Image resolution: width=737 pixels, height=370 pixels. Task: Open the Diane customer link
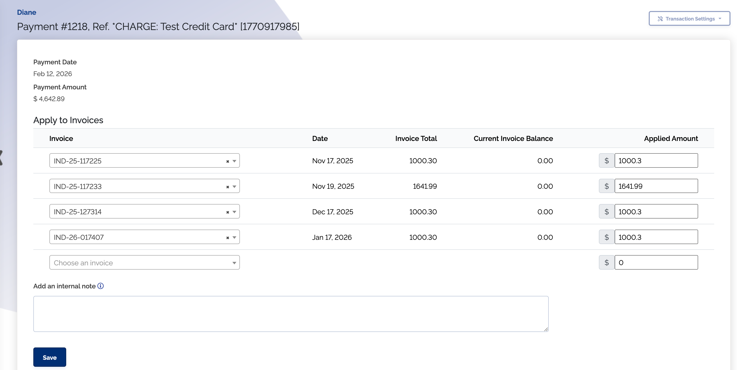tap(27, 12)
